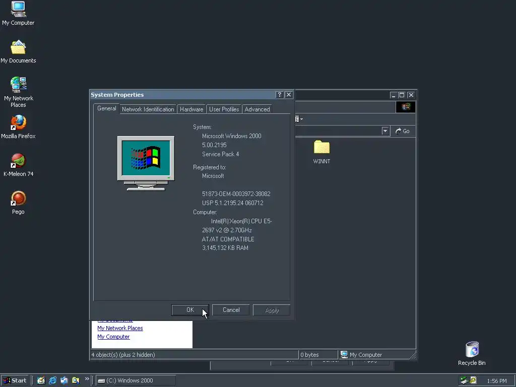
Task: Maximize the Explorer window
Action: pos(402,95)
